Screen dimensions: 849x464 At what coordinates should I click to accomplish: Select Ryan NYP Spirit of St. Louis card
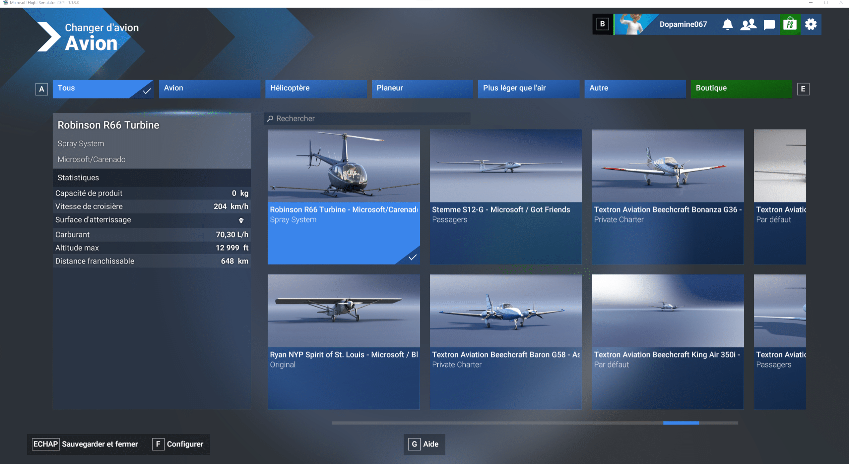344,342
